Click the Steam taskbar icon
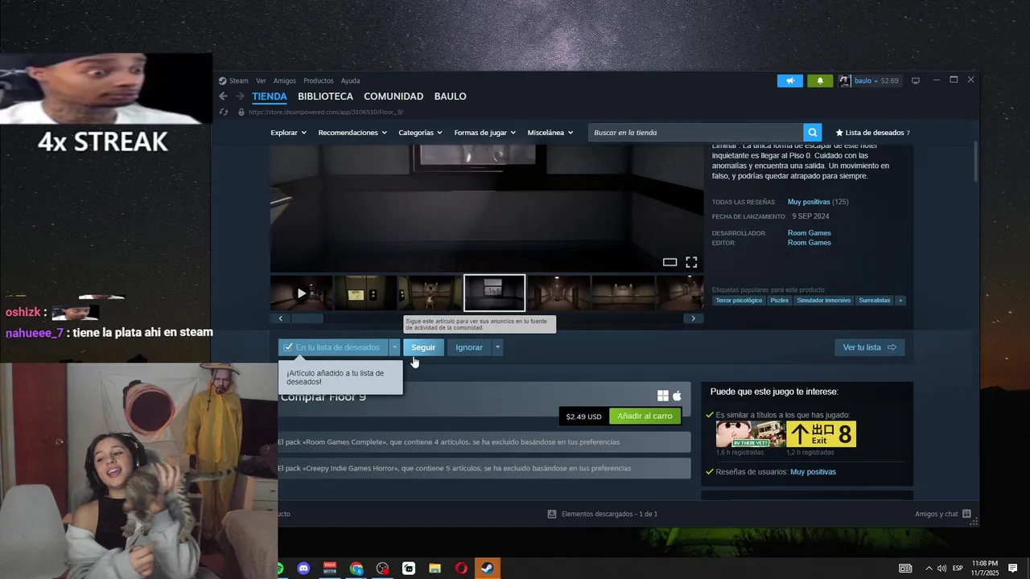This screenshot has height=579, width=1030. coord(488,569)
